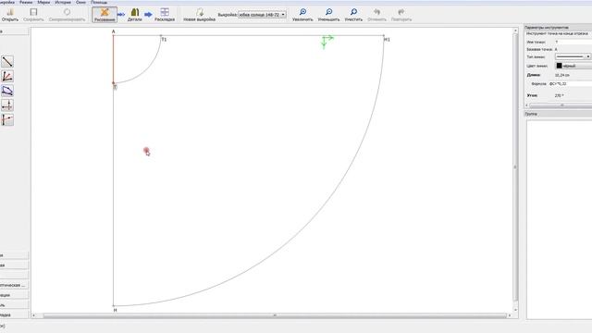Click the point name field with value T
The height and width of the screenshot is (333, 592).
click(x=573, y=42)
